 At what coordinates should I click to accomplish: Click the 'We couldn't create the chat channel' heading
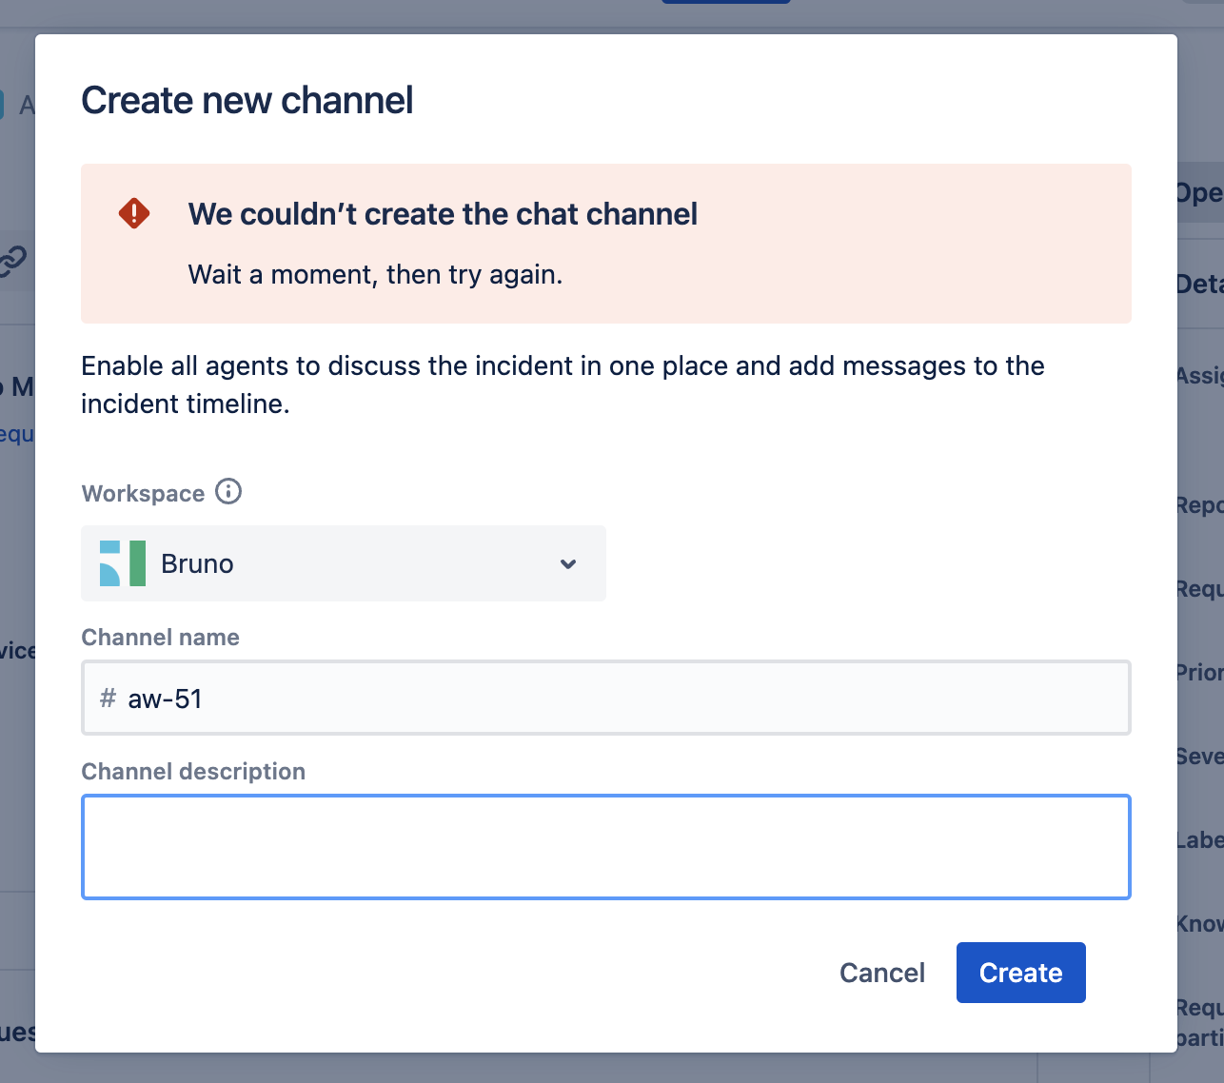click(x=443, y=214)
